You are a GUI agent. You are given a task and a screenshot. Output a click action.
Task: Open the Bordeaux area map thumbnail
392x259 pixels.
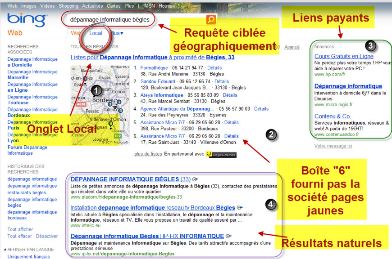point(100,105)
